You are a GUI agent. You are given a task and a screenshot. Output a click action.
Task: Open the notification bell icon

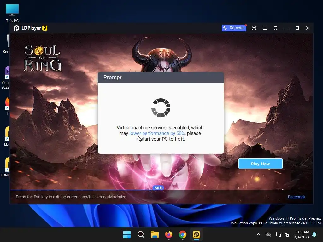pyautogui.click(x=314, y=234)
